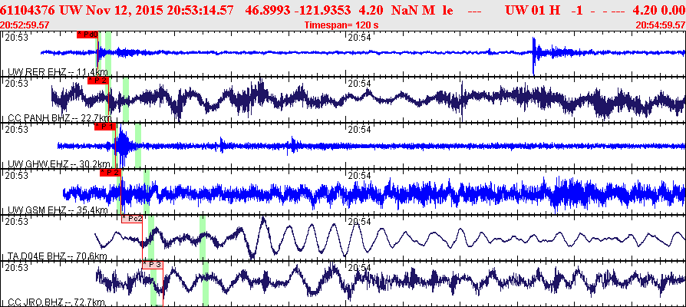This screenshot has width=686, height=307.
Task: Click the Timespan= 120 s label
Action: [341, 25]
